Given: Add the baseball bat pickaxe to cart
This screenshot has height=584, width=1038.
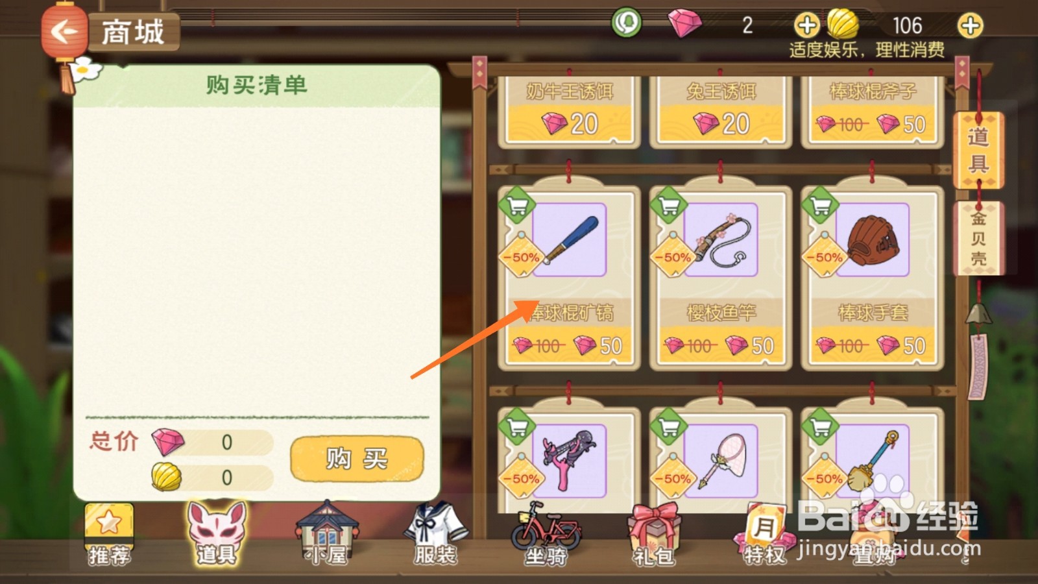Looking at the screenshot, I should [x=516, y=205].
